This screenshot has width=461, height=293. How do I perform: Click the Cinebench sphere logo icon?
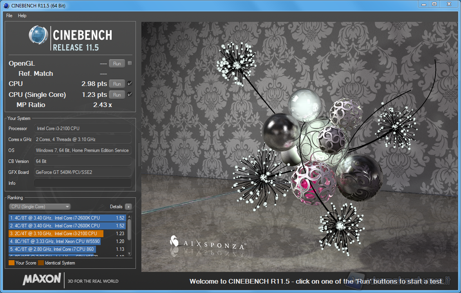click(x=38, y=36)
